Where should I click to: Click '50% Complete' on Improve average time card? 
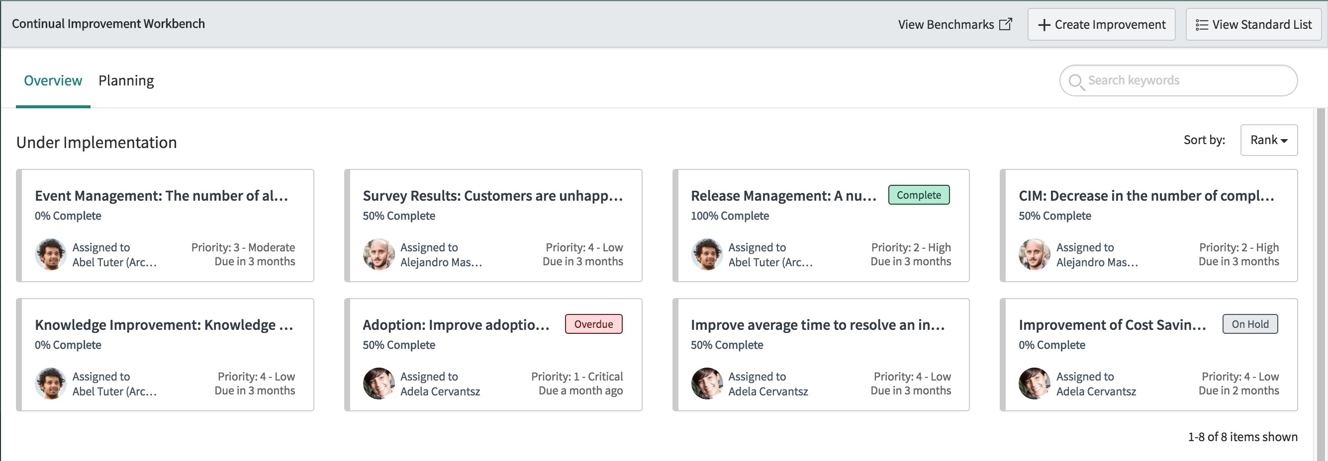pos(727,345)
